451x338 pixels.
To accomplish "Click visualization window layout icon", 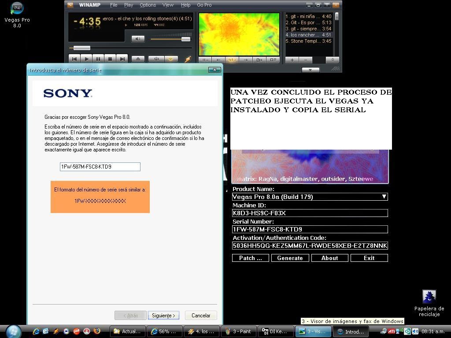I will point(273,60).
